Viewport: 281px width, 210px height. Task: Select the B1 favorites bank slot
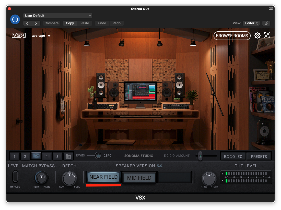[x=68, y=156]
